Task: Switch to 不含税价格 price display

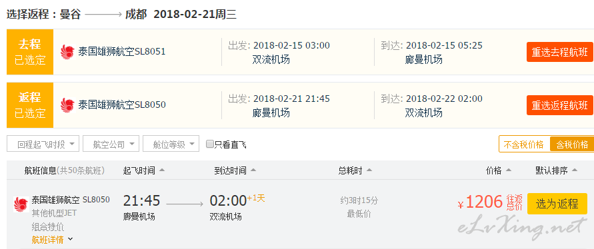Action: click(524, 144)
